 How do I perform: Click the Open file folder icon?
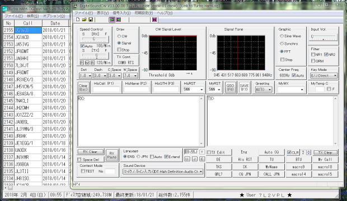pos(84,20)
